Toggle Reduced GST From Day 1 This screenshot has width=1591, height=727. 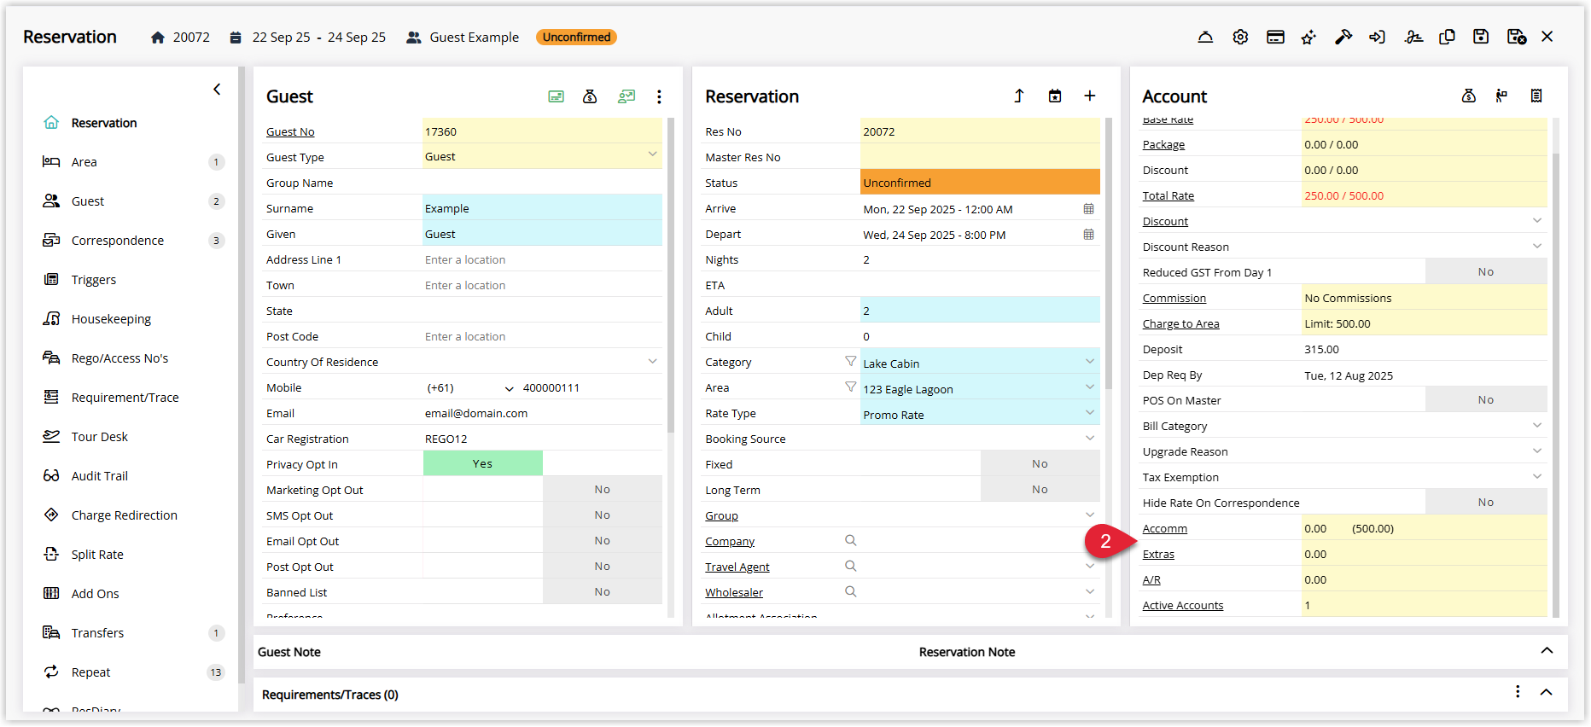[x=1486, y=271]
